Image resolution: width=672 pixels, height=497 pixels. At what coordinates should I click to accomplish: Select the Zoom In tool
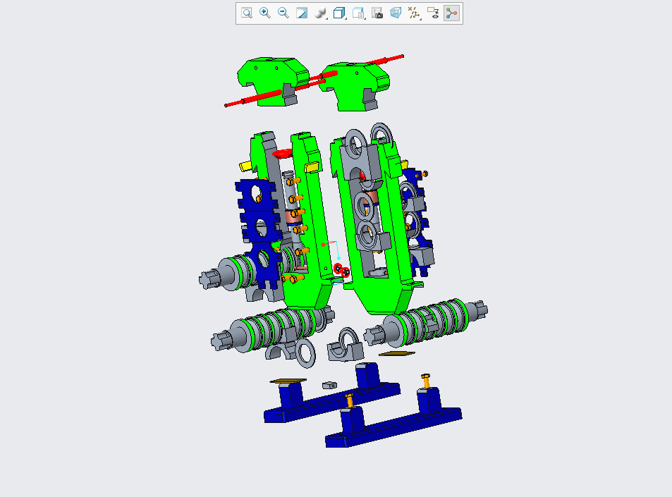(x=265, y=13)
